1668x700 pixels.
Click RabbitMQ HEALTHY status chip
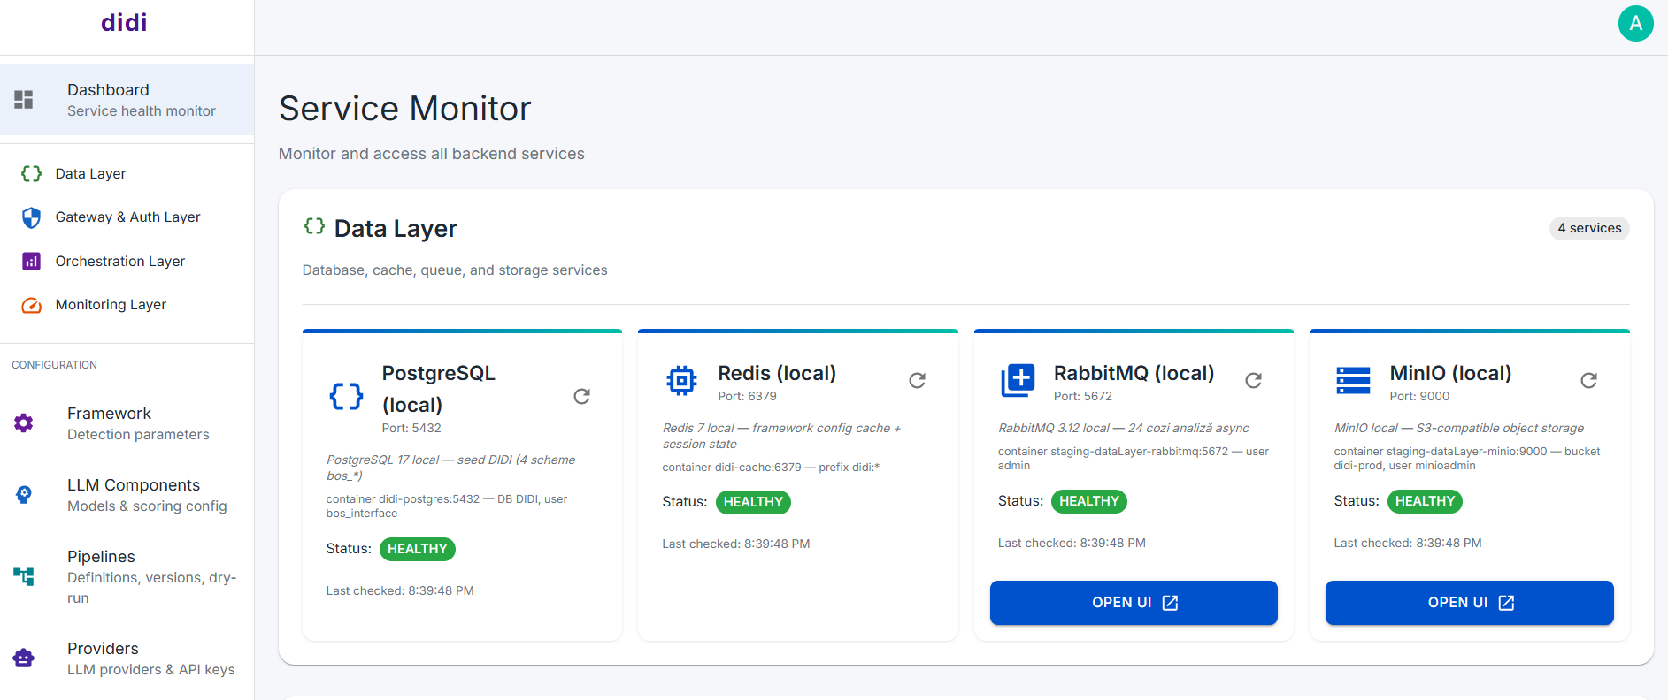pos(1089,501)
